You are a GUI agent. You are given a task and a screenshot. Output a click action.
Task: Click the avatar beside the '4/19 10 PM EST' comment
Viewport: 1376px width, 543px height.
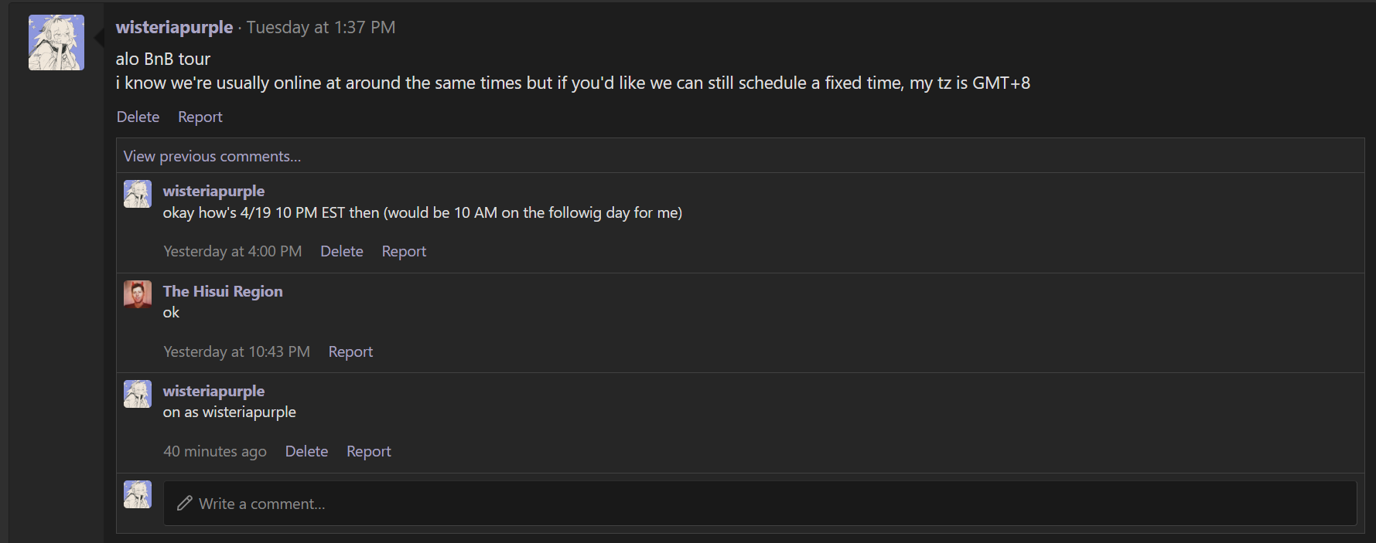pos(138,194)
